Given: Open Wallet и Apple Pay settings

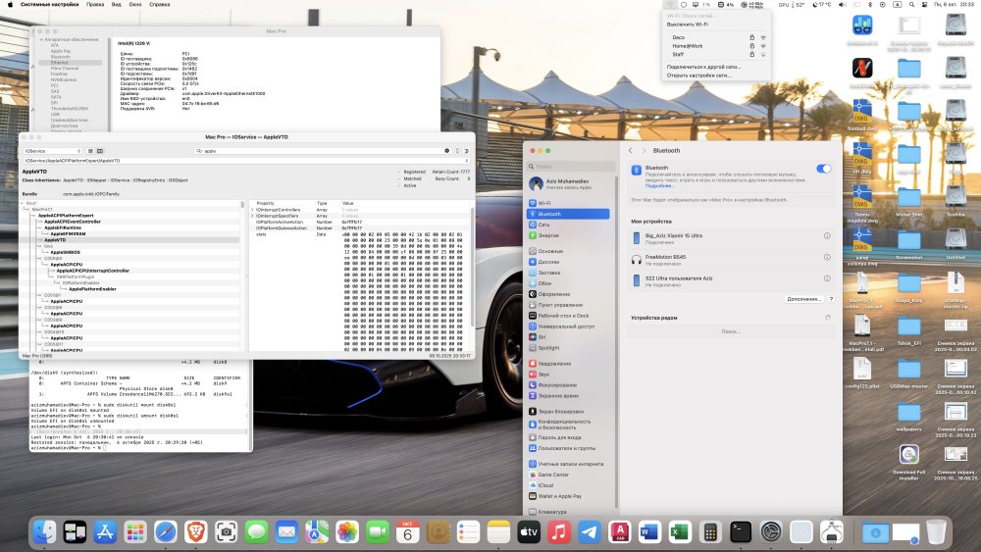Looking at the screenshot, I should [x=568, y=496].
